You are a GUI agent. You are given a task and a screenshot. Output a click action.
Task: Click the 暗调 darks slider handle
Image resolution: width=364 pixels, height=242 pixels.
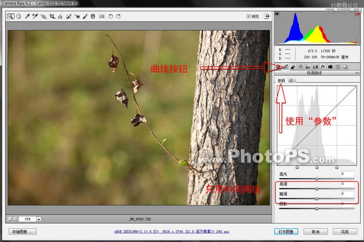click(317, 199)
